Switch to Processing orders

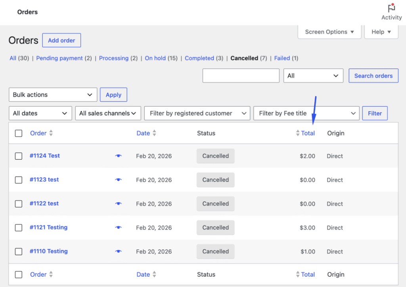coord(114,58)
